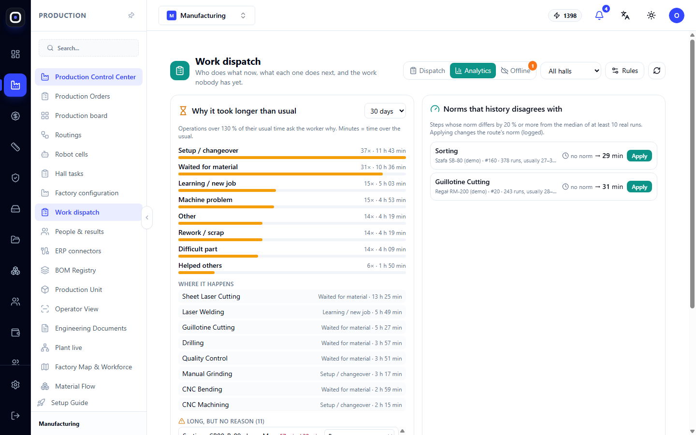The width and height of the screenshot is (696, 435).
Task: Open the folder icon in the left rail
Action: click(x=15, y=240)
